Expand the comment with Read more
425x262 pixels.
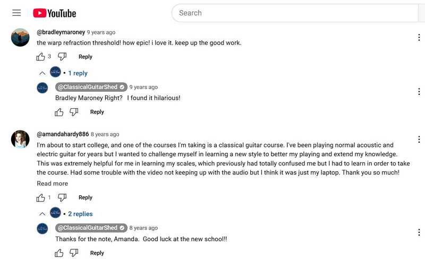pyautogui.click(x=52, y=184)
